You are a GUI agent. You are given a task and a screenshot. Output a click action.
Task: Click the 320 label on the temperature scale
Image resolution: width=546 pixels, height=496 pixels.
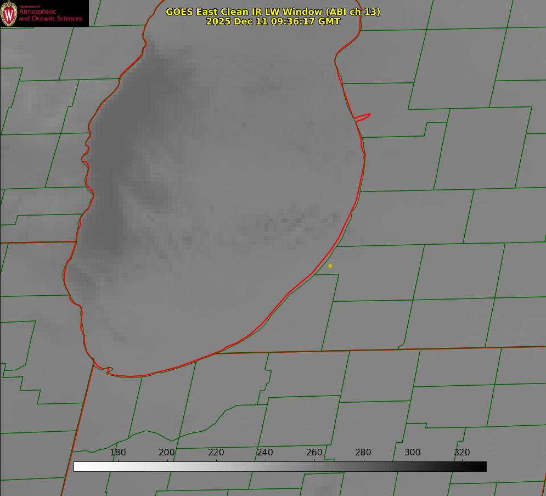462,453
